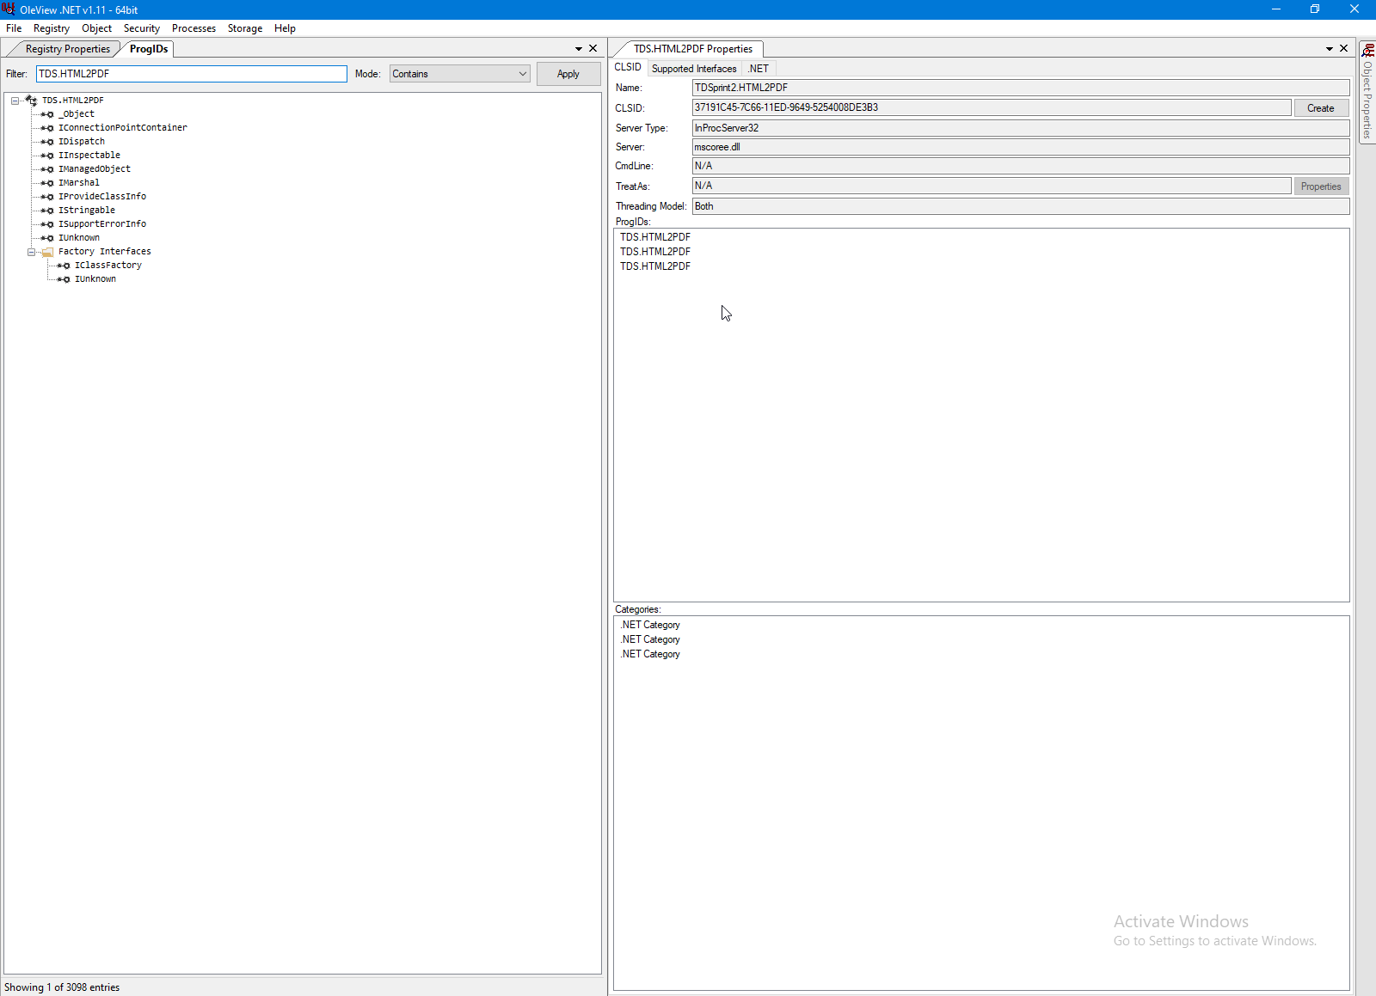The width and height of the screenshot is (1376, 996).
Task: Close the TDS.HTML2PDF Properties panel
Action: tap(1344, 49)
